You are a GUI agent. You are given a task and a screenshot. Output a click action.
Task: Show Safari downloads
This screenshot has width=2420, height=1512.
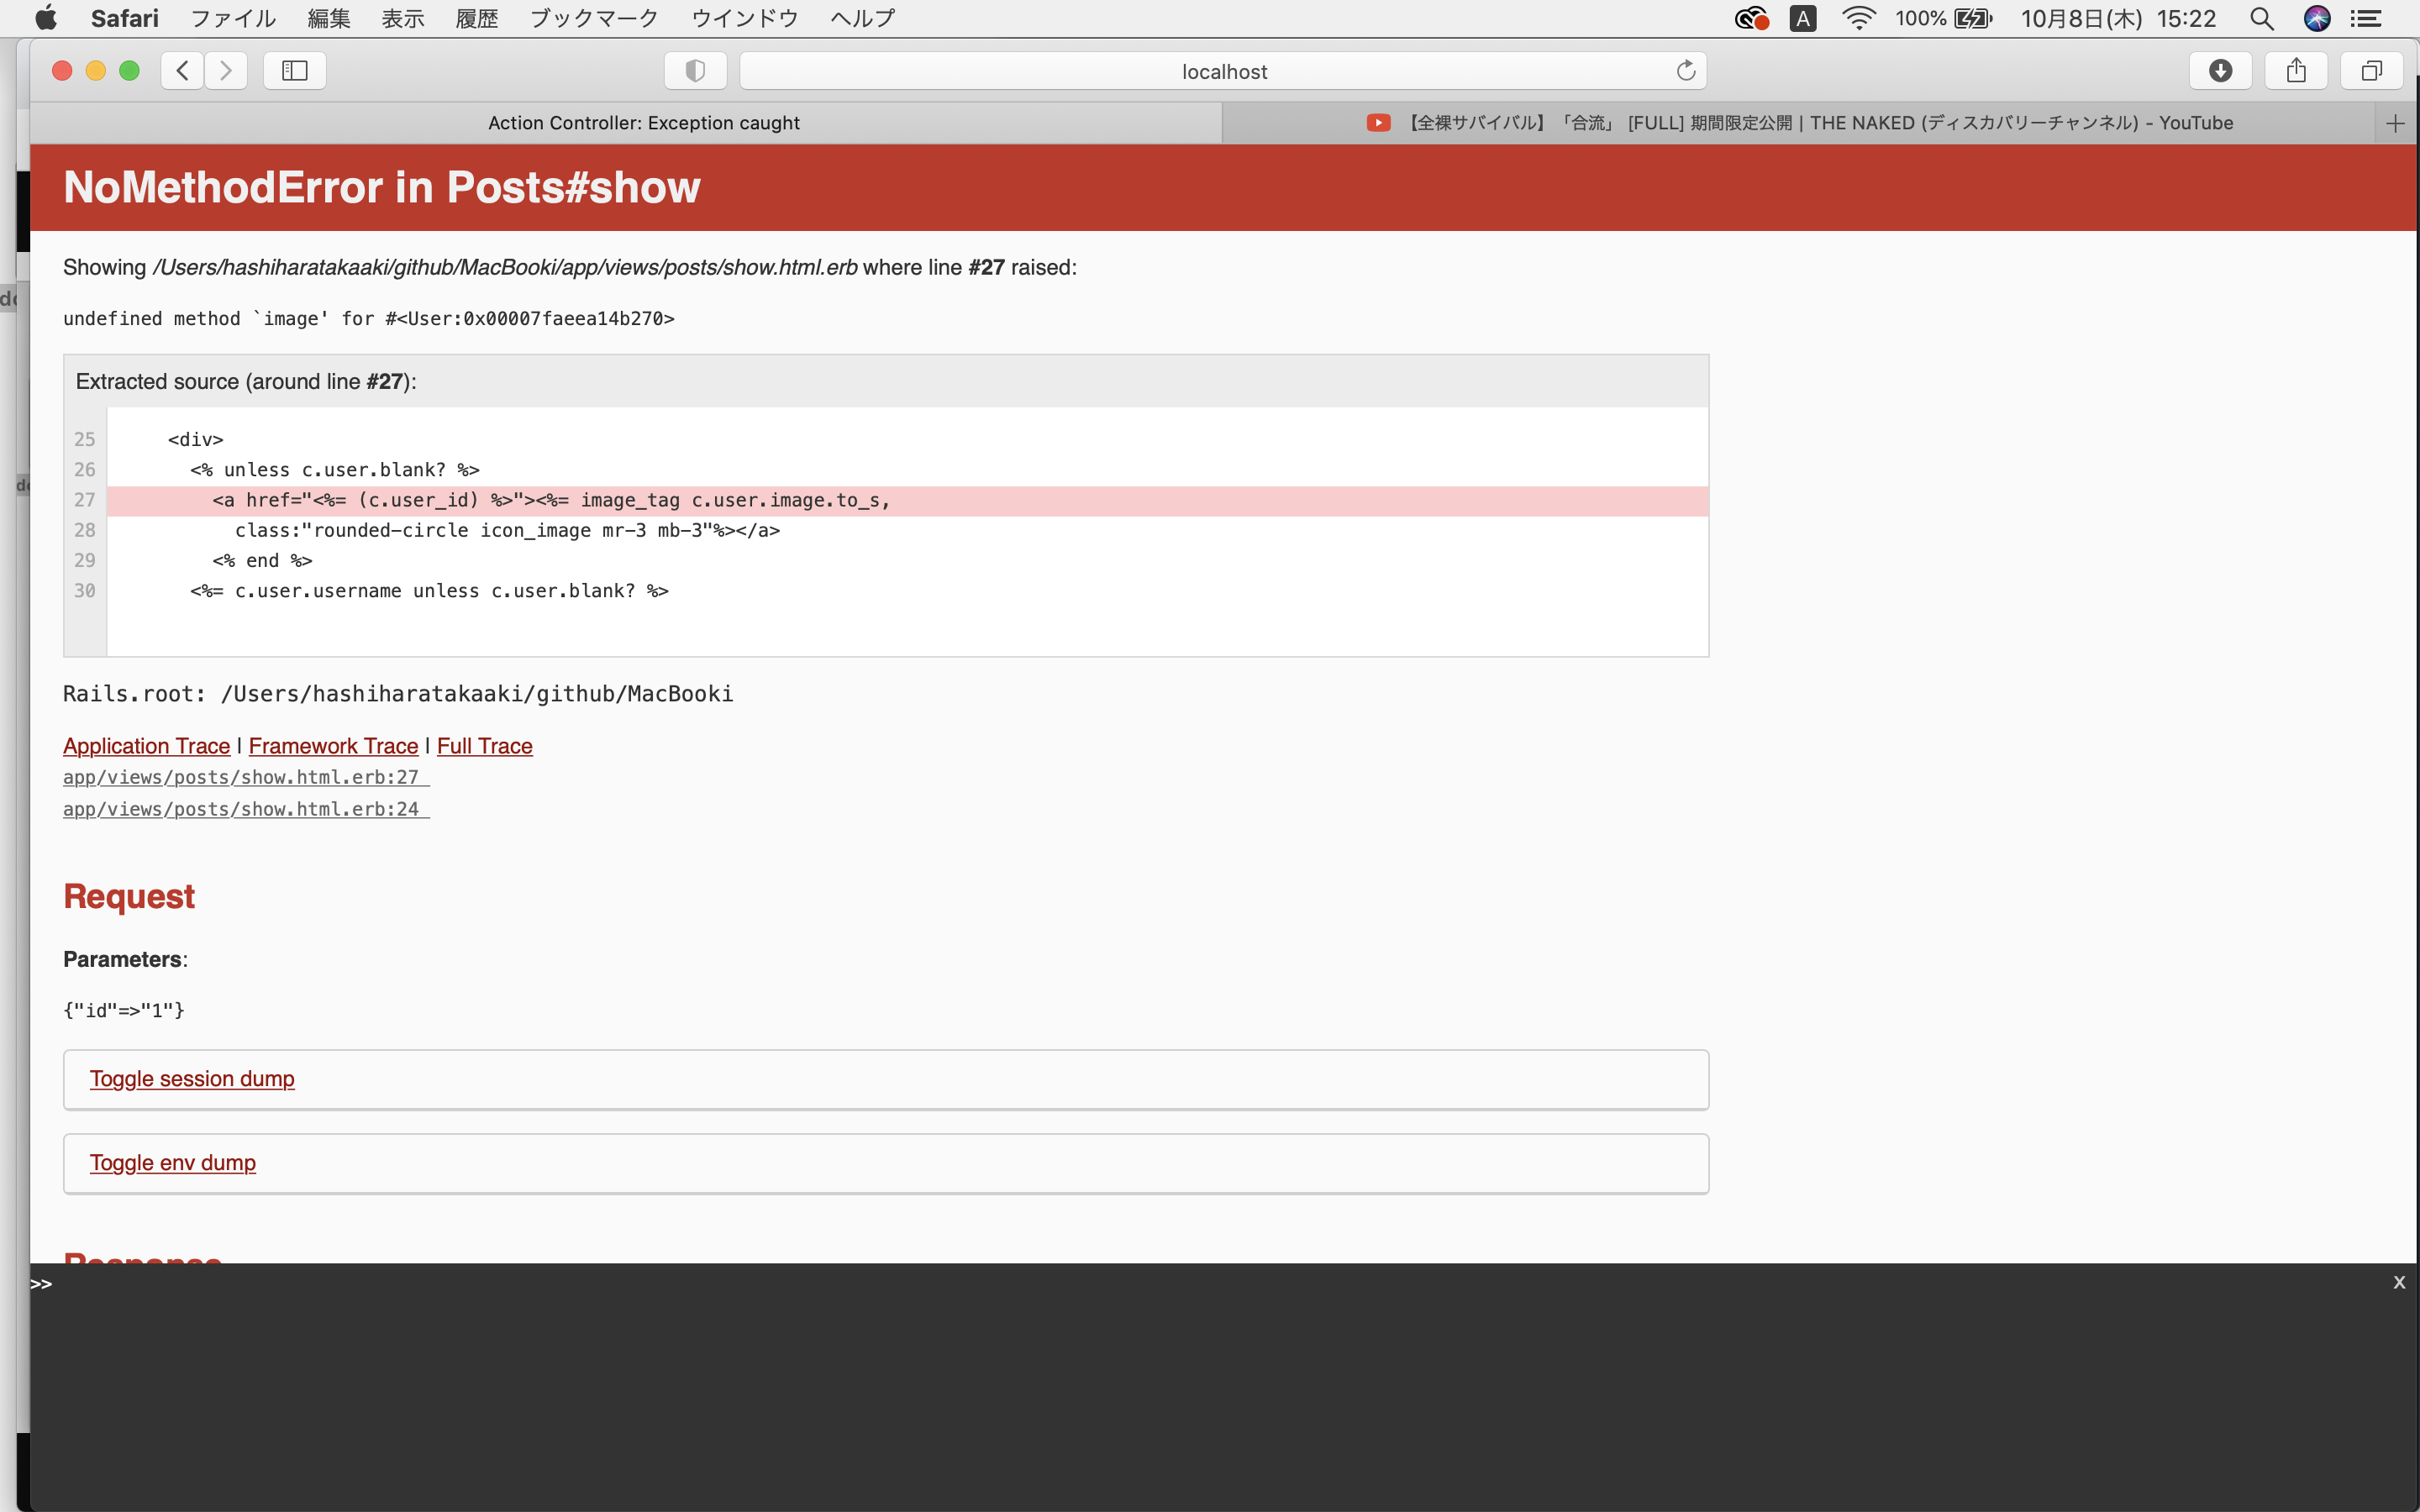pyautogui.click(x=2220, y=71)
